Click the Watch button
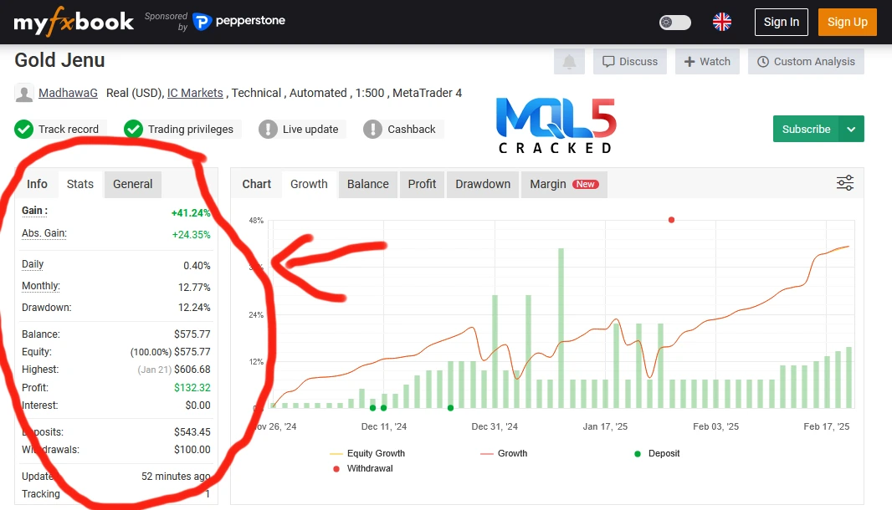This screenshot has width=892, height=510. 707,61
